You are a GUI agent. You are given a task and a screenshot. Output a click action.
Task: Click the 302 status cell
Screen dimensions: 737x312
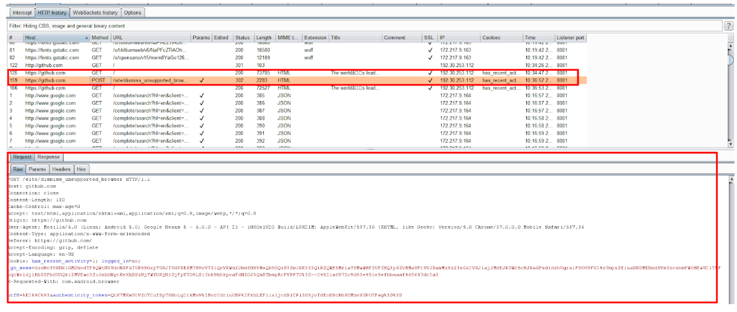click(x=244, y=80)
